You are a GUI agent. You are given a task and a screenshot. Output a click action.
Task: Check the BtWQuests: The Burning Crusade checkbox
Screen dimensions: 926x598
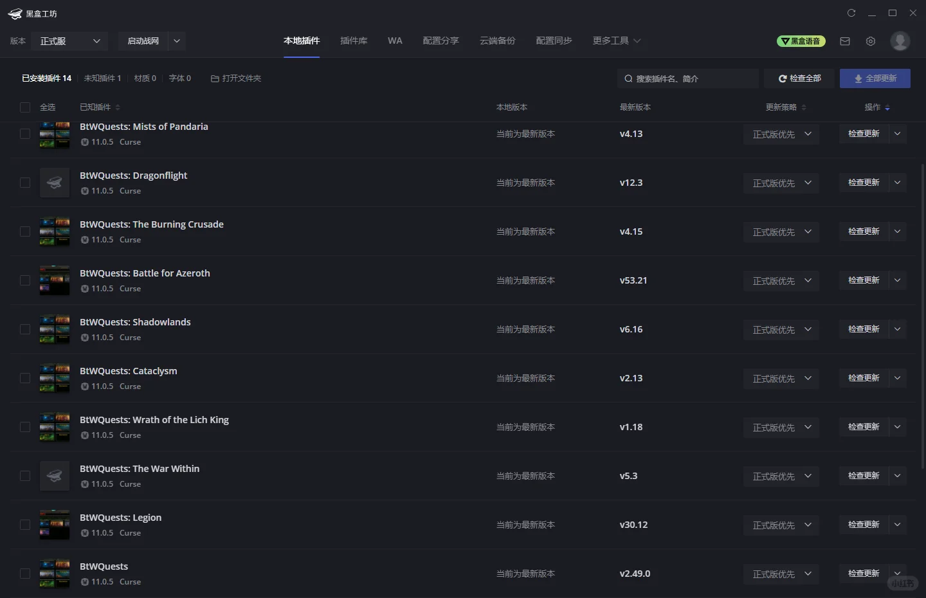pyautogui.click(x=25, y=231)
